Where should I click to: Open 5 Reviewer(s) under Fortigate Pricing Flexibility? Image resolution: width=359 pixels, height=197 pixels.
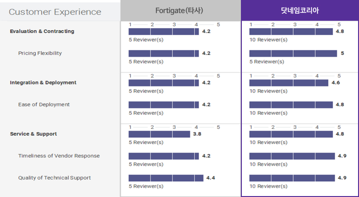146,61
